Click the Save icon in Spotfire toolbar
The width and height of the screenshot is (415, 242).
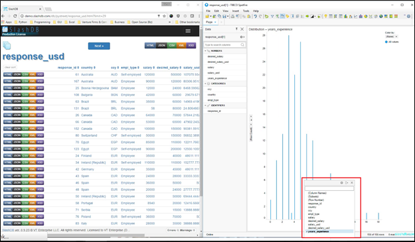click(224, 17)
